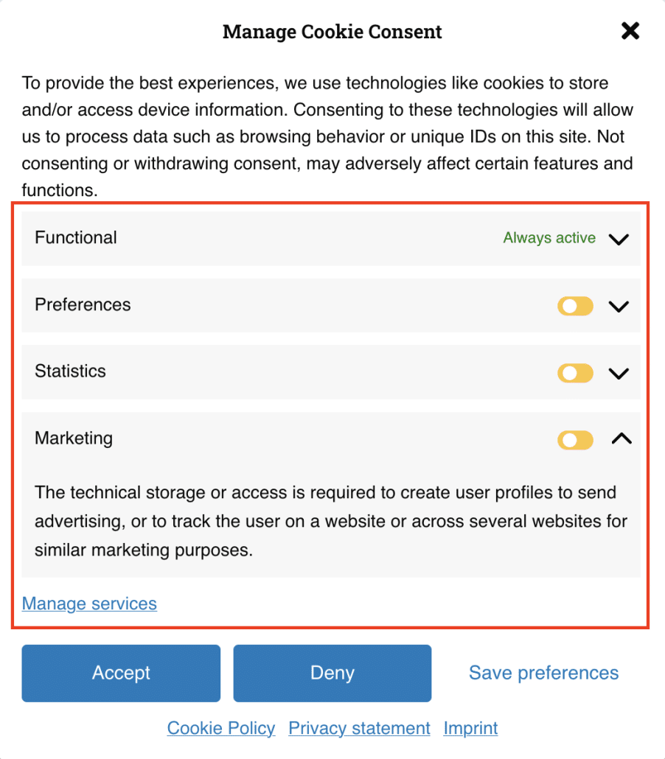
Task: Collapse the Marketing section chevron
Action: click(622, 439)
